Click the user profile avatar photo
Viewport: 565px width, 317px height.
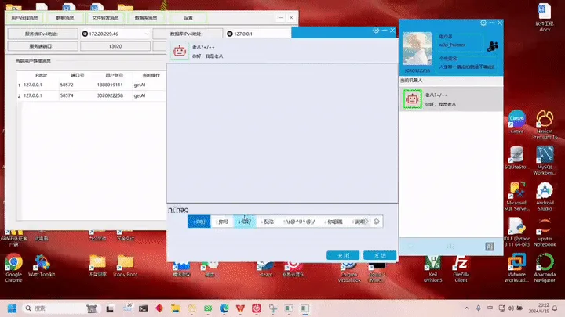(x=417, y=49)
